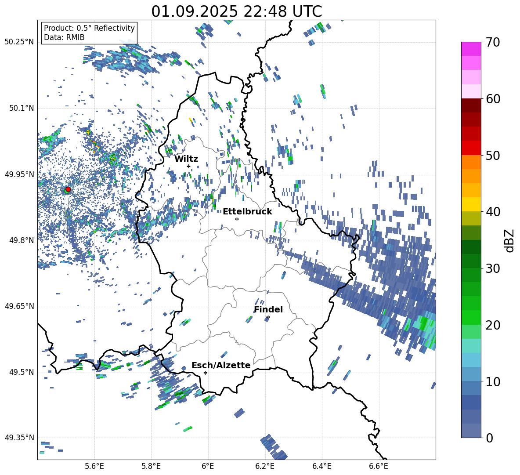Click the 49.95°N latitude label

(x=19, y=174)
